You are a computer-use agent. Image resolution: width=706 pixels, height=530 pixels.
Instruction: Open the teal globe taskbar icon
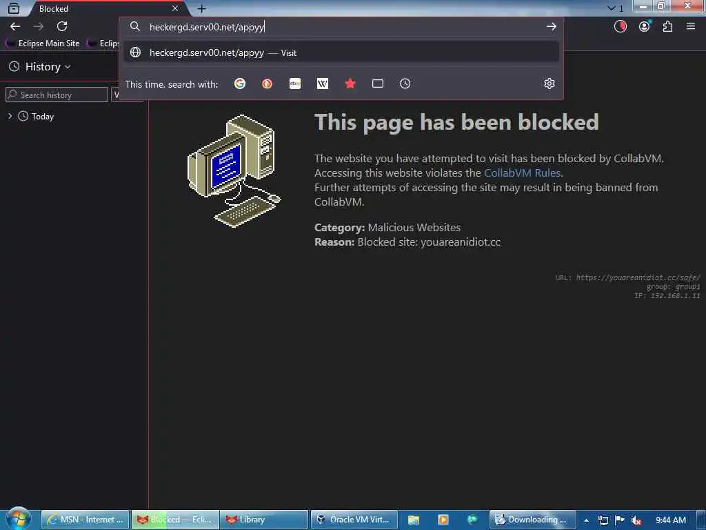pyautogui.click(x=472, y=520)
